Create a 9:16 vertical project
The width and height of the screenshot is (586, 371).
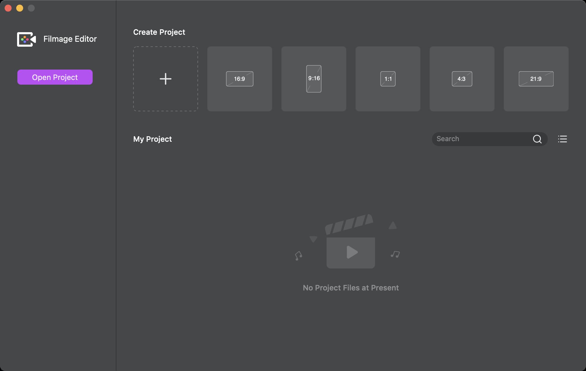click(x=314, y=79)
